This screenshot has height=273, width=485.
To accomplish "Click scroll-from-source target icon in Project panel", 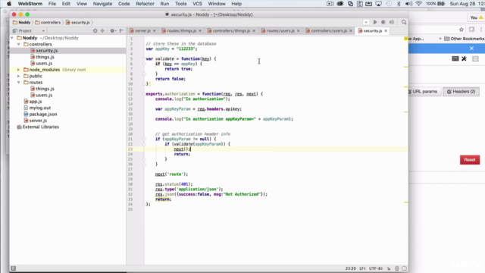I will point(95,30).
